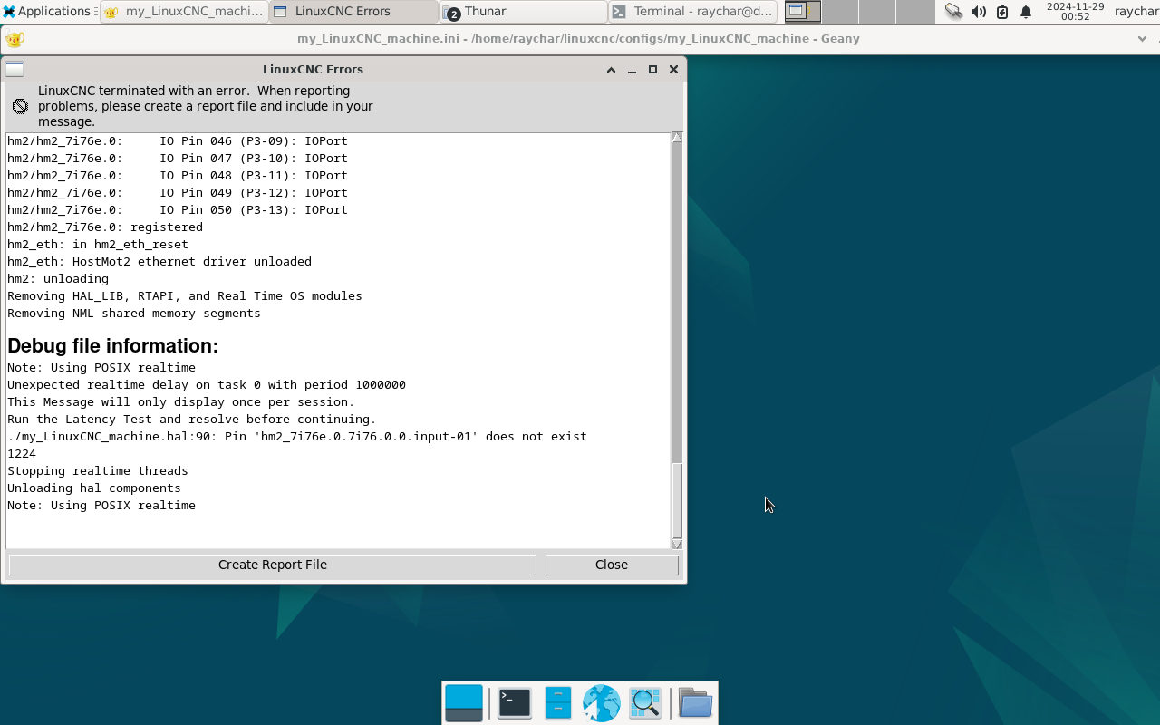Switch to the second workspace
This screenshot has height=725, width=1160.
840,12
